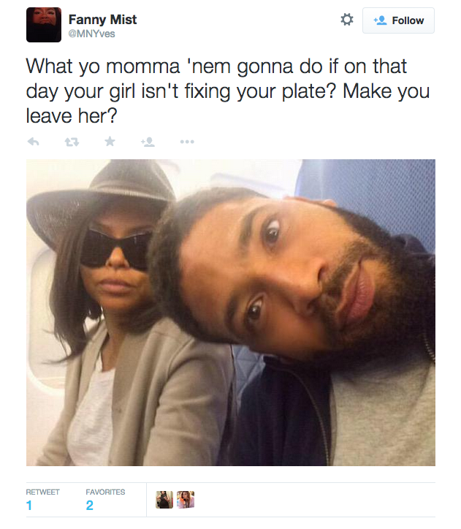Open second user avatar who favorited
The height and width of the screenshot is (529, 461).
tap(186, 500)
